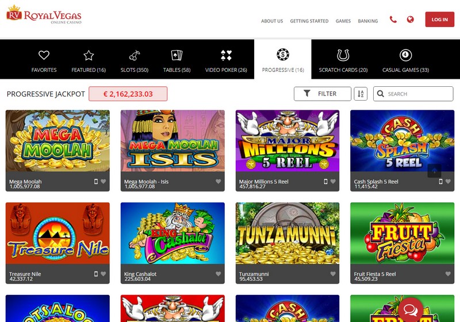The width and height of the screenshot is (460, 322).
Task: Open the Cash Splash 5 Reel thumbnail
Action: (x=402, y=141)
